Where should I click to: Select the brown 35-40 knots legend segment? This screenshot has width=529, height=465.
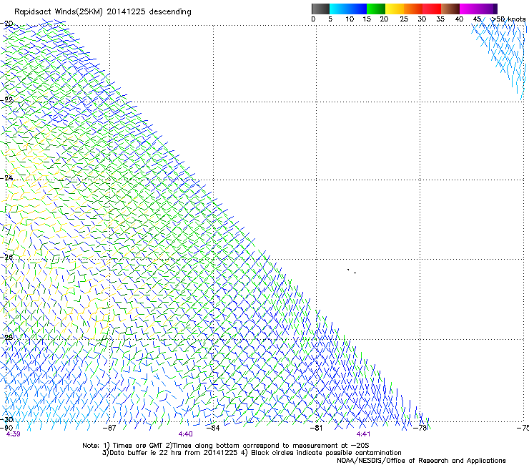[450, 9]
